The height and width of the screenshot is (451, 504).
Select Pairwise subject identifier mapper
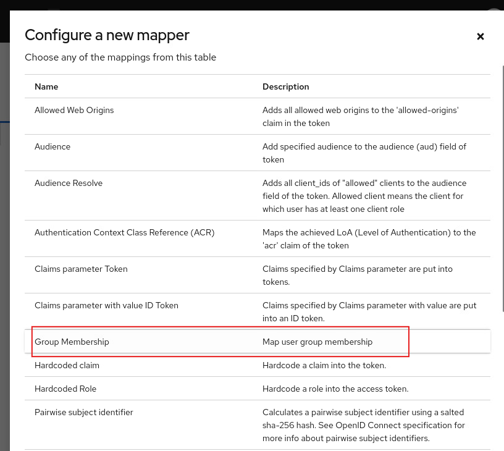click(258, 425)
